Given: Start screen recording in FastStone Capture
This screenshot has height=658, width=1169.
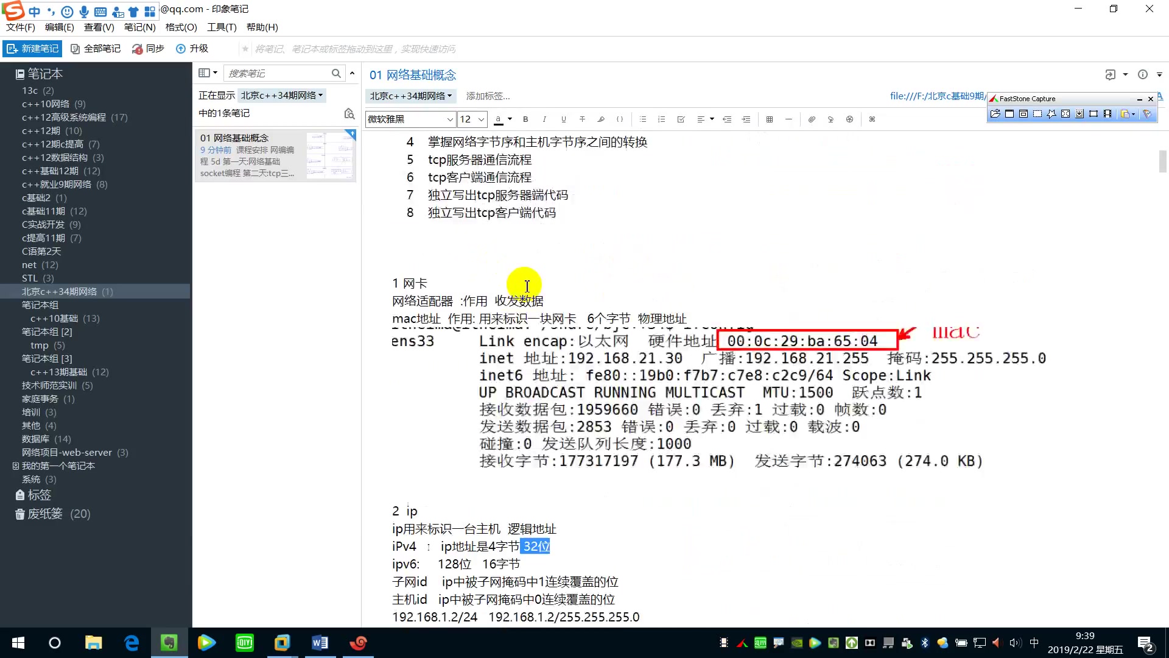Looking at the screenshot, I should [1108, 113].
